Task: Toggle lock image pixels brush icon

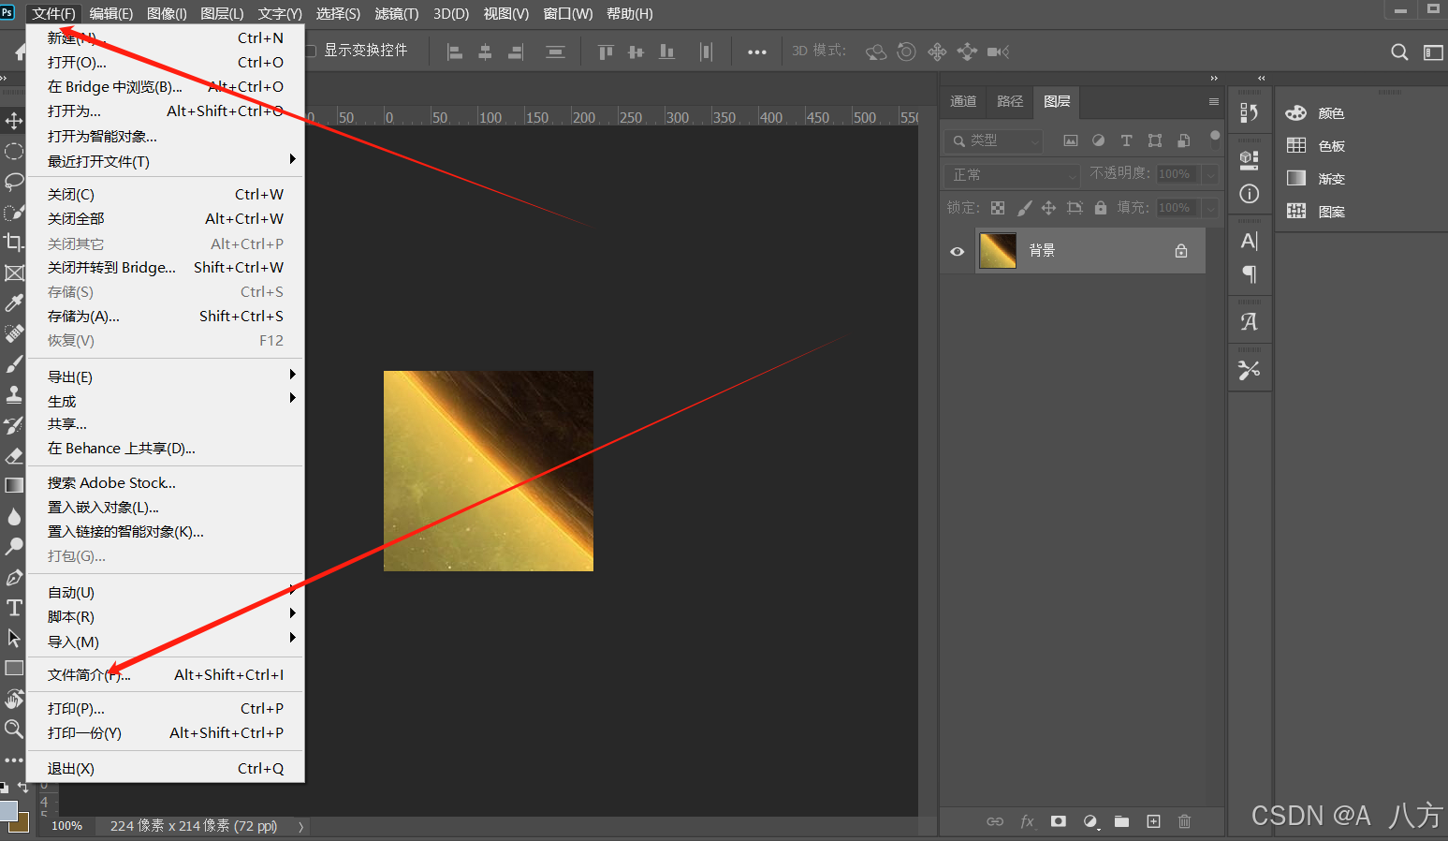Action: [x=1024, y=208]
